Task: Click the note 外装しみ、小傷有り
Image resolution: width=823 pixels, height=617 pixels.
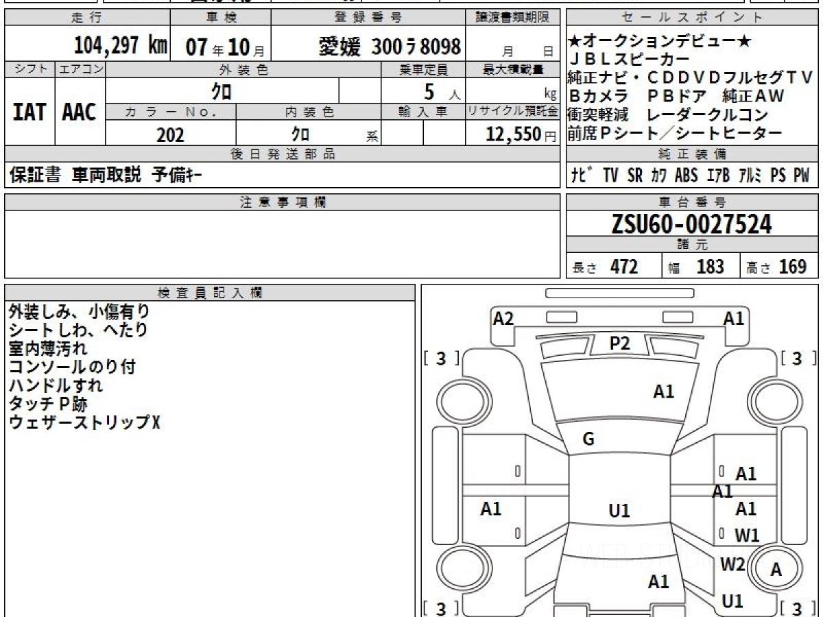Action: point(79,311)
